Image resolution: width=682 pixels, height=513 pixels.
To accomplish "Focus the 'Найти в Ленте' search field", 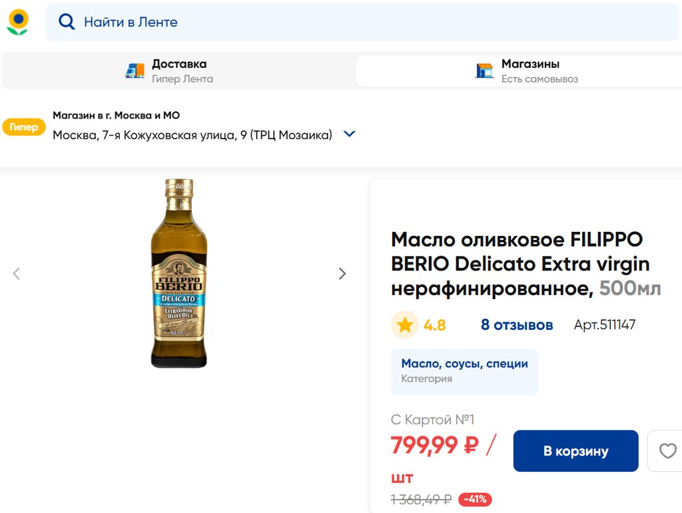I will (333, 22).
